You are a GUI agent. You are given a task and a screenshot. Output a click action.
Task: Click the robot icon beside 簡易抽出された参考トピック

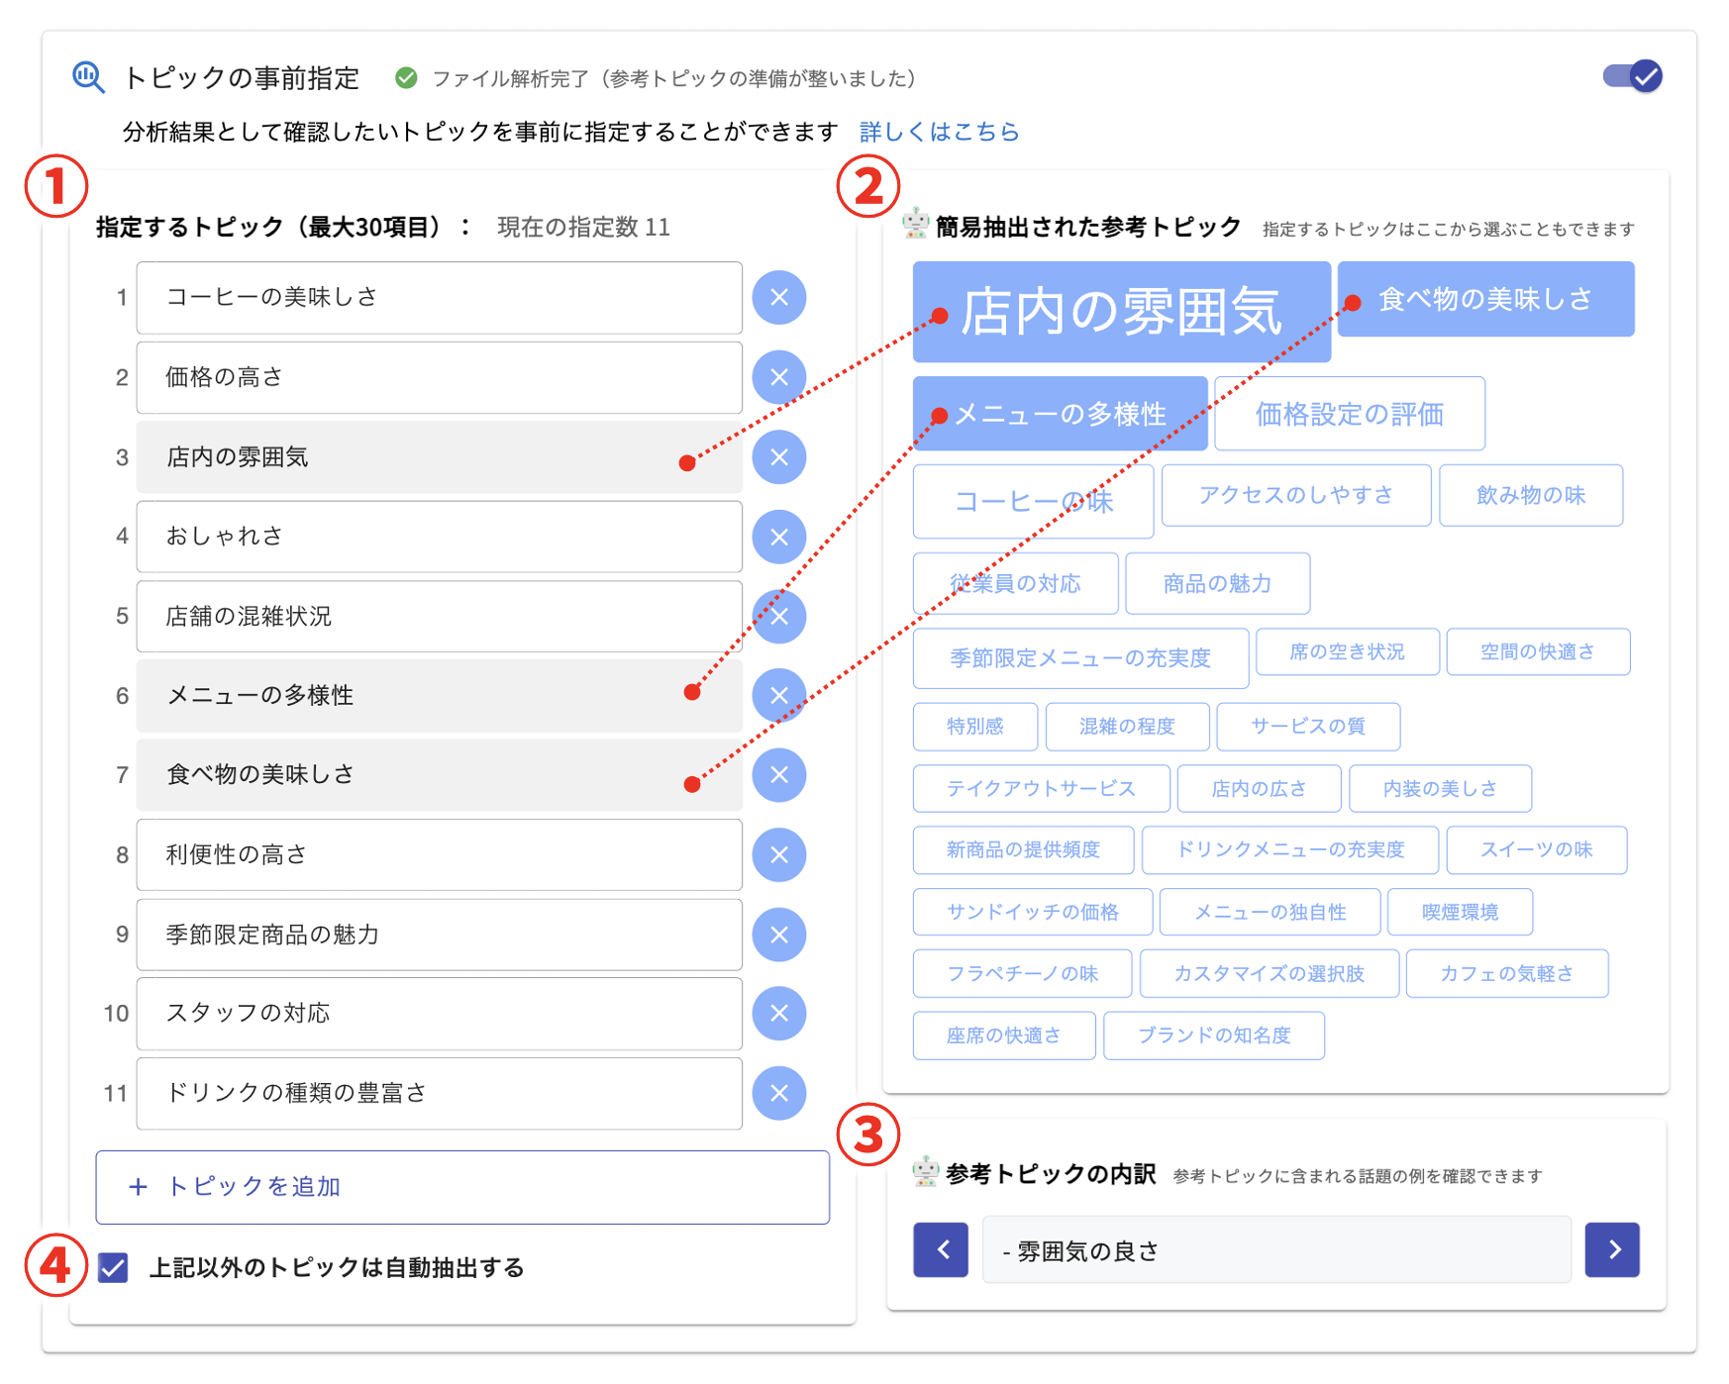914,224
